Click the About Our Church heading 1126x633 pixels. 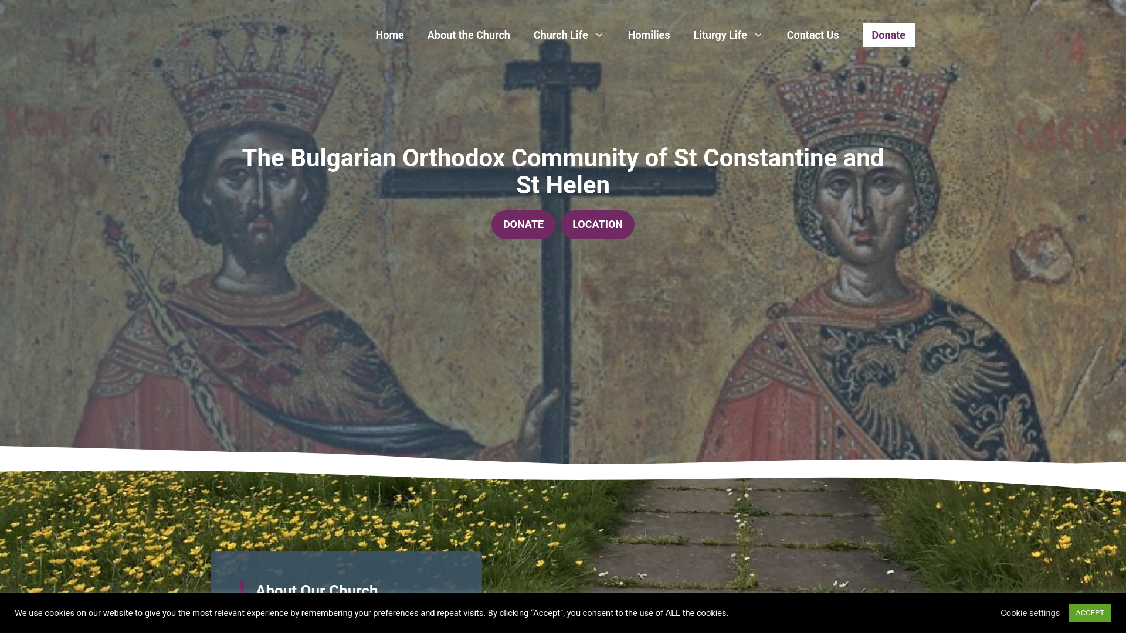(317, 588)
